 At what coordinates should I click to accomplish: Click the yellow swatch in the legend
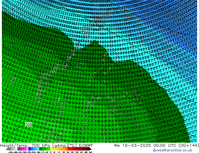(51, 149)
